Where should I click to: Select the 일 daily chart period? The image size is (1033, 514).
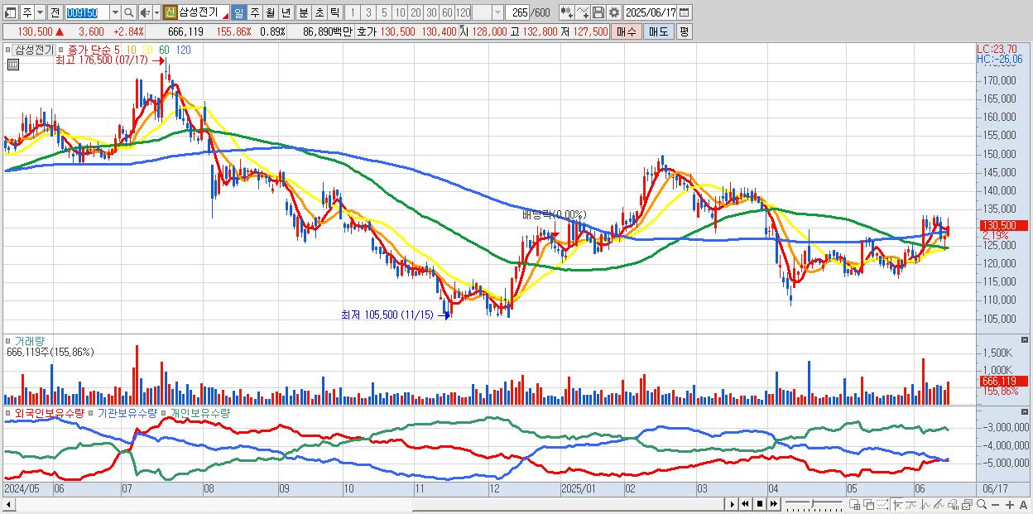tap(238, 12)
